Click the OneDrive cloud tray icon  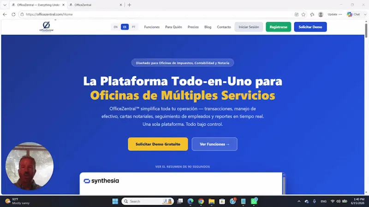(307, 201)
